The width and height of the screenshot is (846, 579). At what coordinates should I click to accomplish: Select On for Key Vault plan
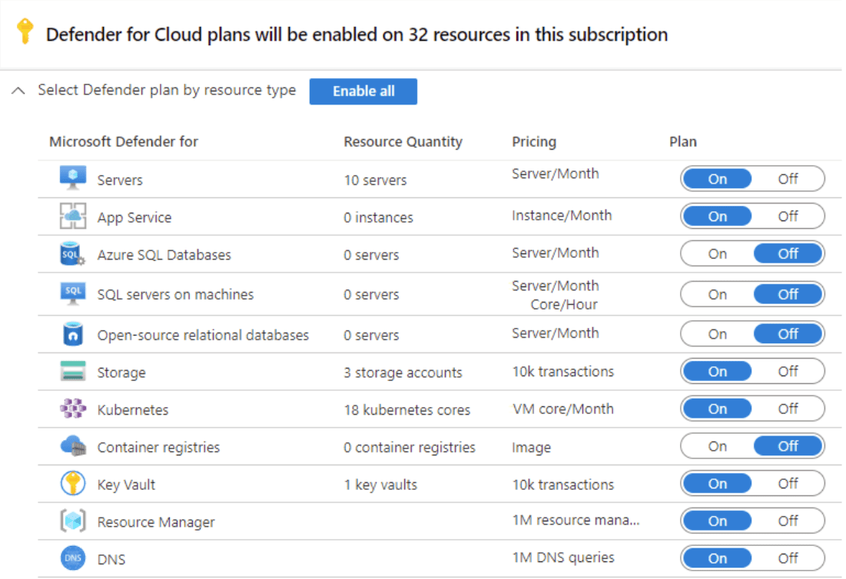click(x=717, y=484)
